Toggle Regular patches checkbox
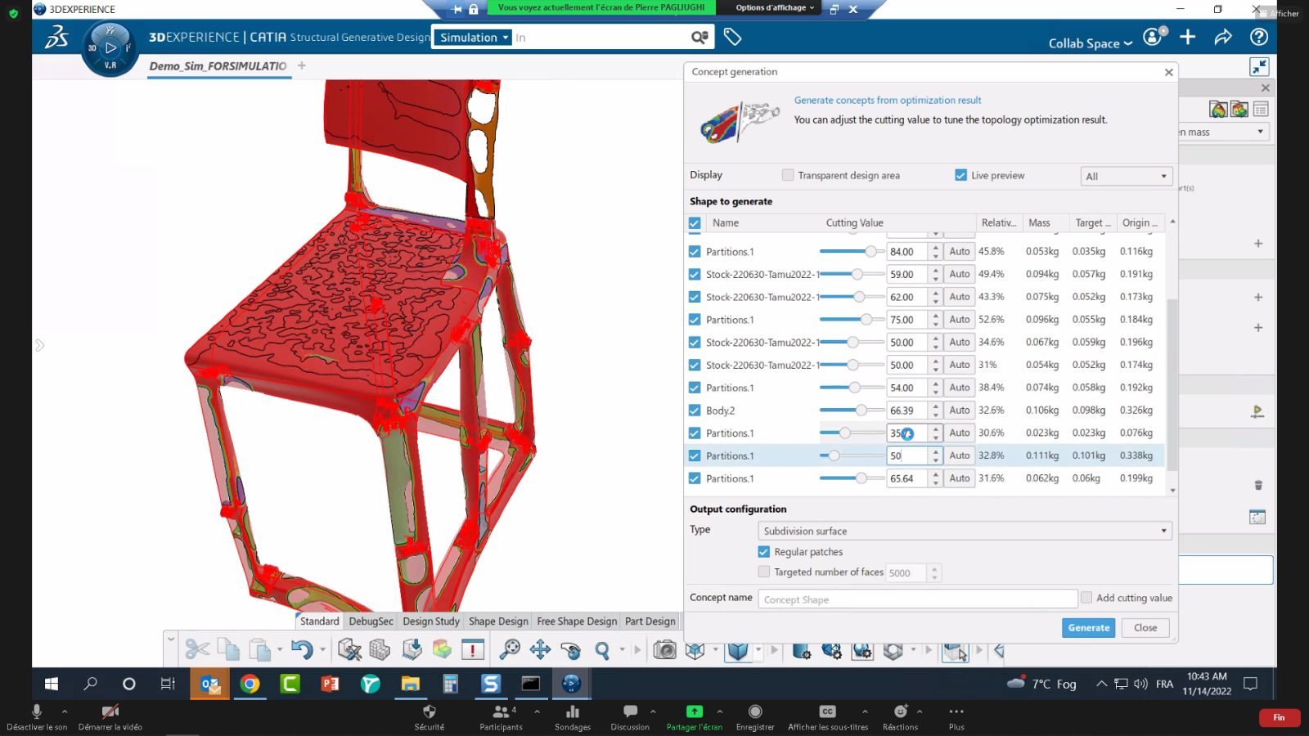1309x736 pixels. click(764, 552)
